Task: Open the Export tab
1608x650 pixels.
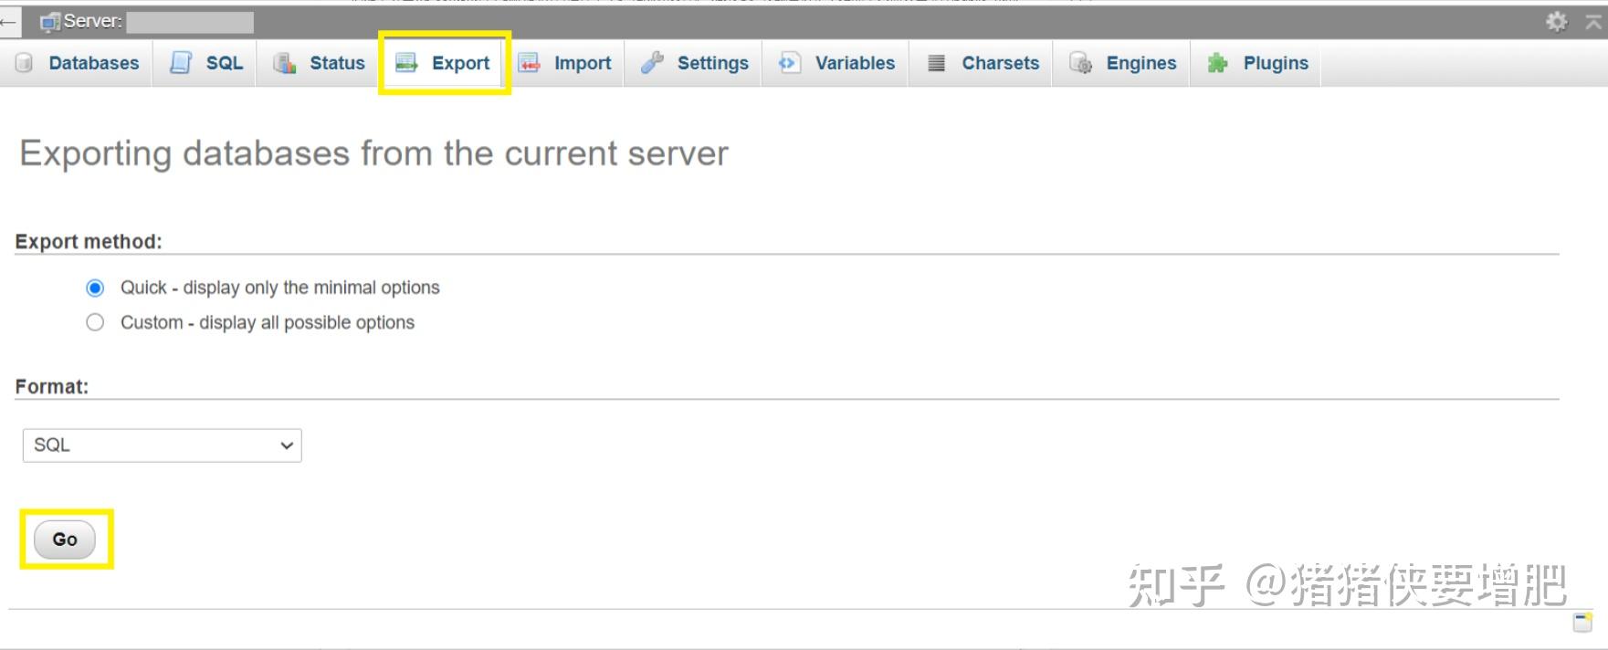Action: pyautogui.click(x=444, y=63)
